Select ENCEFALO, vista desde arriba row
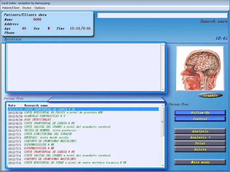The image size is (230, 172). click(83, 138)
